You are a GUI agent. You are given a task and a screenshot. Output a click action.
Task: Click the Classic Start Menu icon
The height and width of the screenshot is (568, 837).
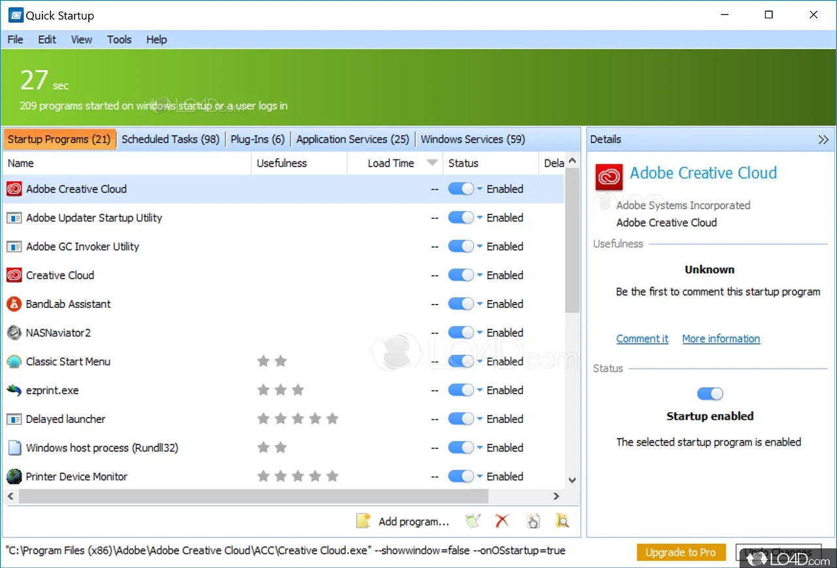click(14, 361)
